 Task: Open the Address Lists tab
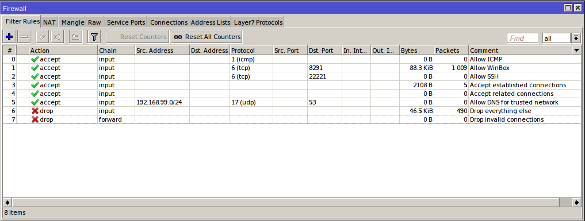(211, 22)
